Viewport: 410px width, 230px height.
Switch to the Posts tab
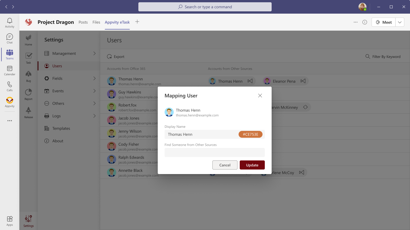pos(83,22)
